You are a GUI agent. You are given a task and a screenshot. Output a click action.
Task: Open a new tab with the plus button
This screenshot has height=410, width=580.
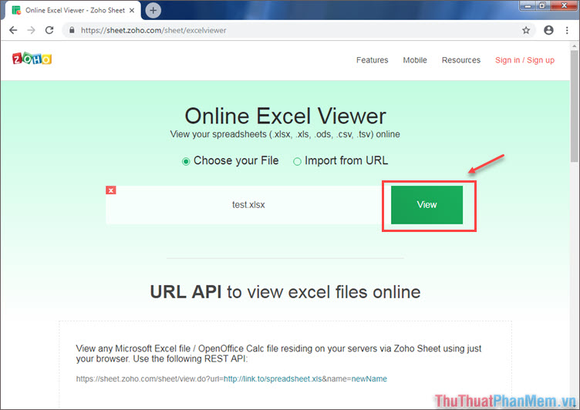(x=153, y=10)
